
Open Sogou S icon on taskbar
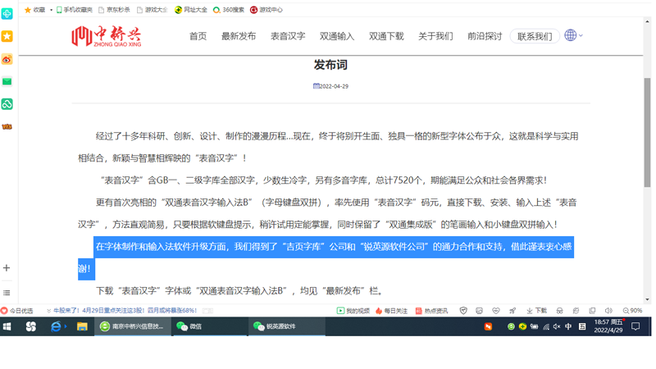coord(31,326)
